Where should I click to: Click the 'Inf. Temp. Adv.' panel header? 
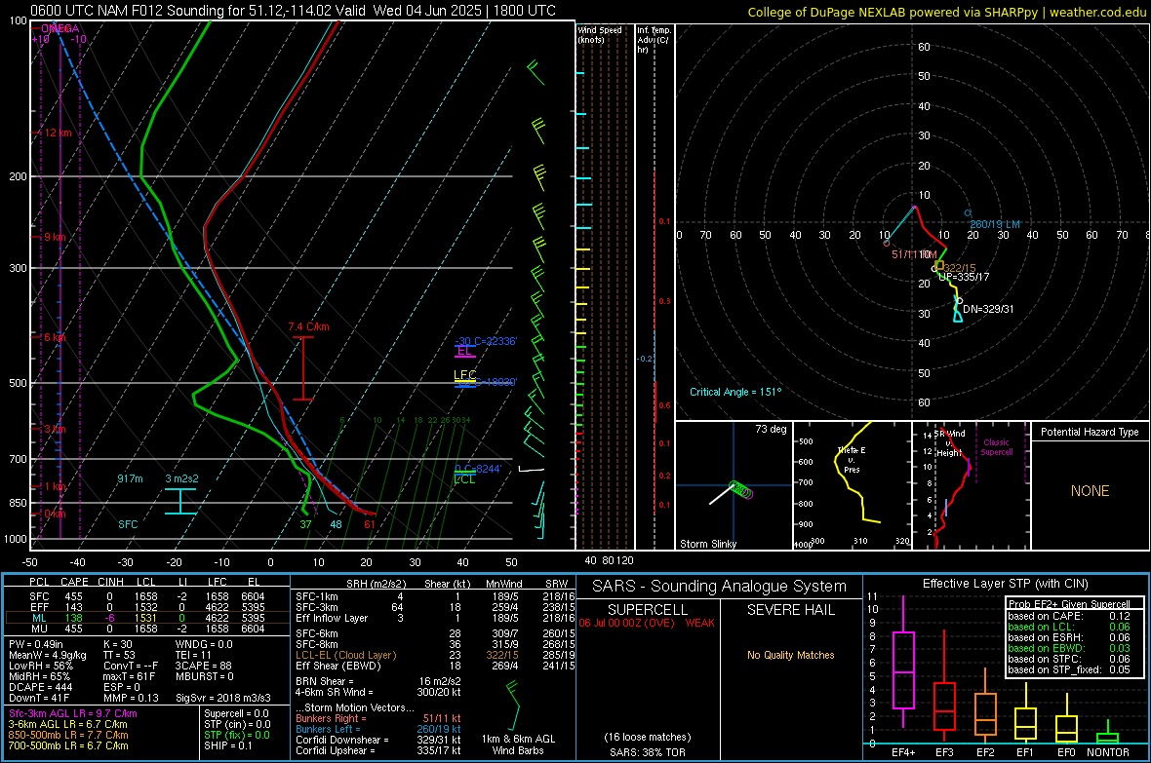[x=654, y=40]
